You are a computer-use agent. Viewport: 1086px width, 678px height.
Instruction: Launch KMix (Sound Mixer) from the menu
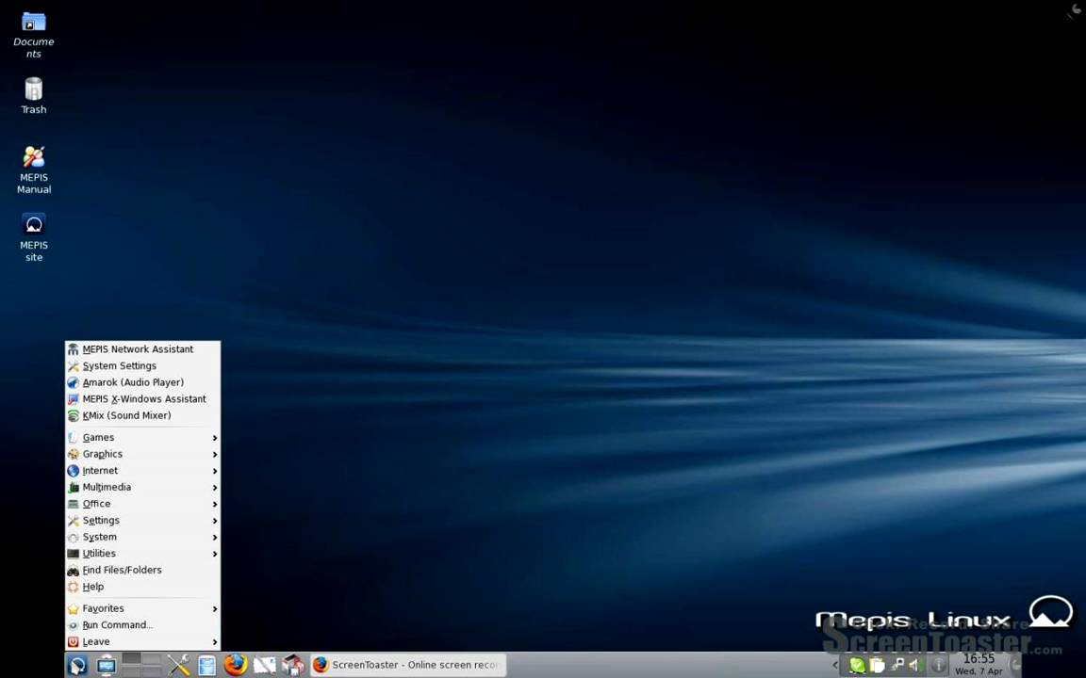142,416
